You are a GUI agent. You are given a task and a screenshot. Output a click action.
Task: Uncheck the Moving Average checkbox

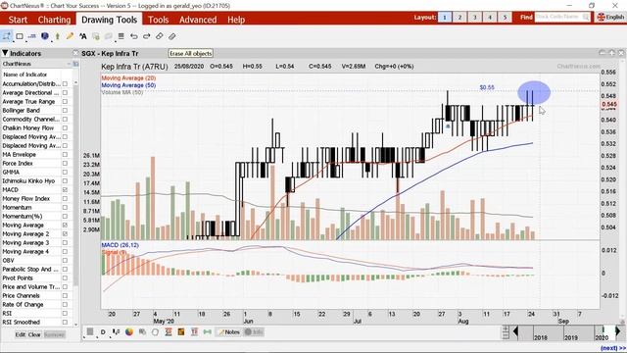tap(65, 225)
